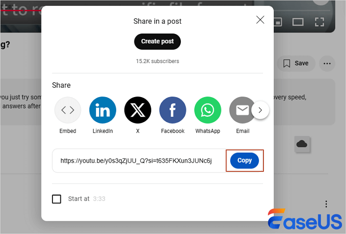
Task: Share via Email icon
Action: point(242,110)
